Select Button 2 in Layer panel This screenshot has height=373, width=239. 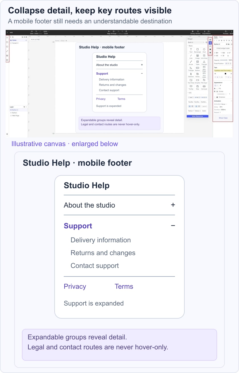point(18,110)
